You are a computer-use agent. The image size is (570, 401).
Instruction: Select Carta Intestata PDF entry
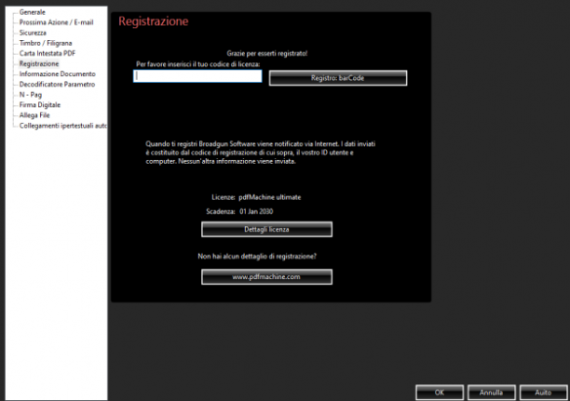[x=47, y=53]
